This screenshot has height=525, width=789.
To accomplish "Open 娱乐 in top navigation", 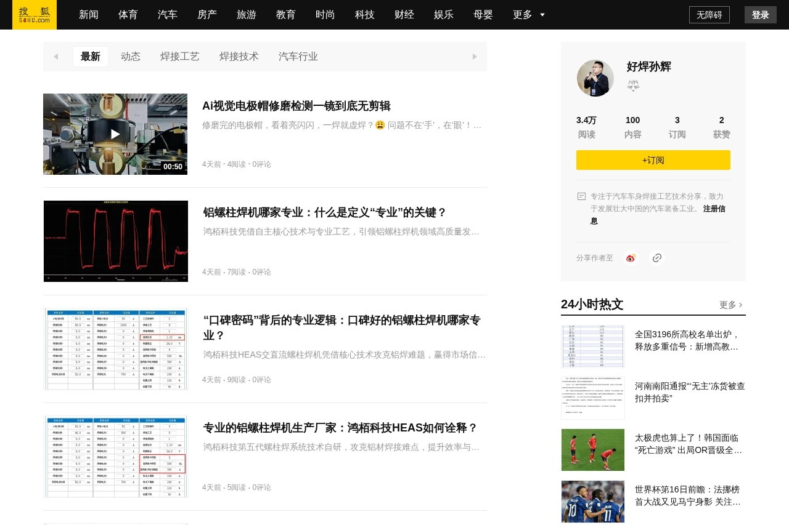I will 444,15.
